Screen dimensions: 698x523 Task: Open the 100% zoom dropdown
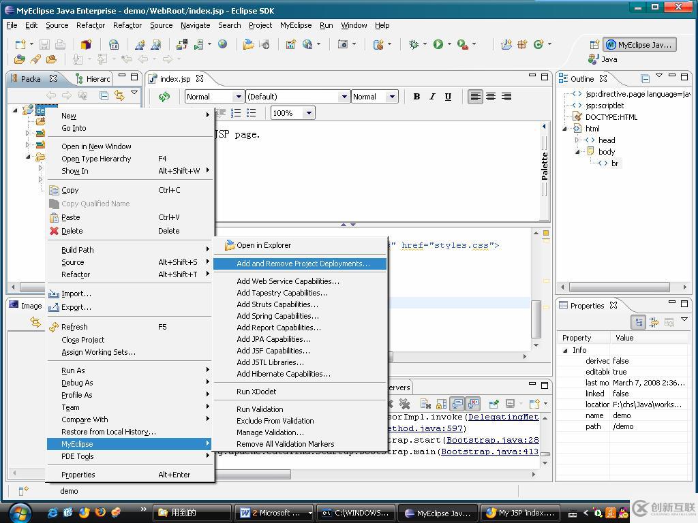(x=309, y=113)
